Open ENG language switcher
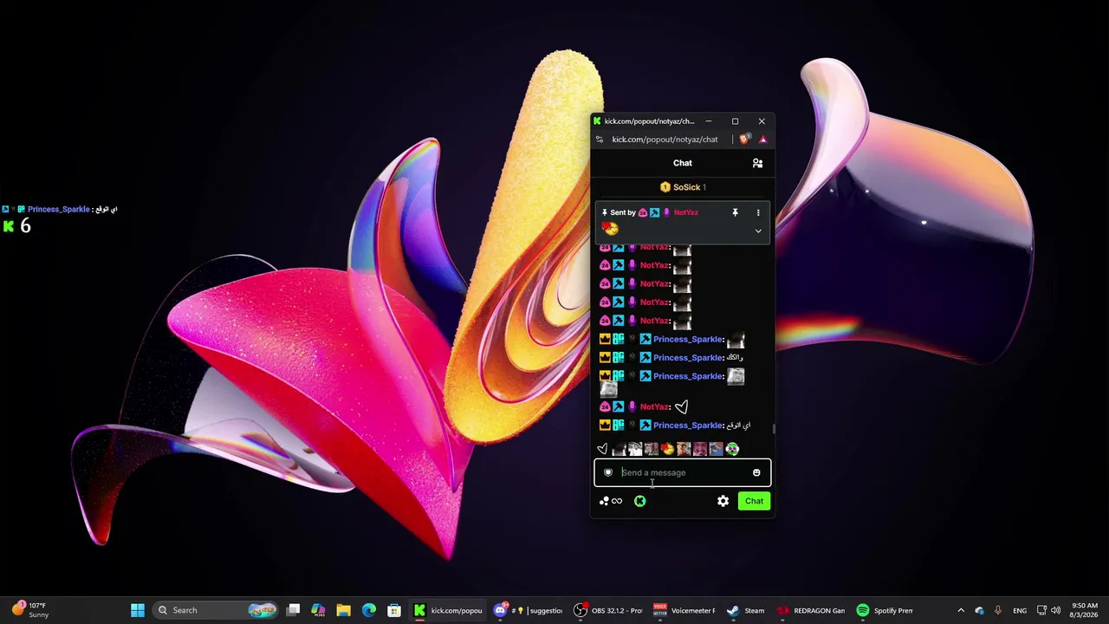Screen dimensions: 1109x624 tap(1020, 610)
